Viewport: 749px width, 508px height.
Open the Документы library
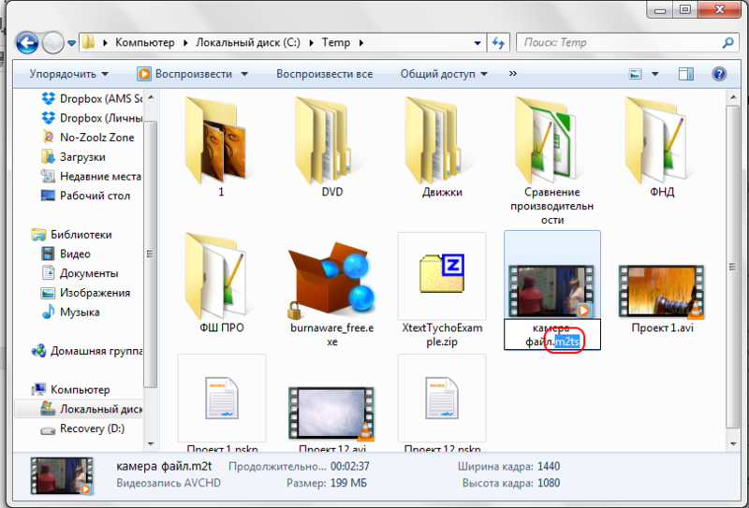[80, 273]
